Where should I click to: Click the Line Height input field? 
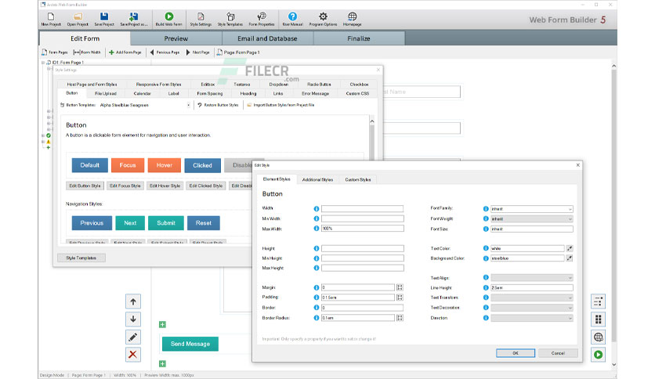coord(532,287)
